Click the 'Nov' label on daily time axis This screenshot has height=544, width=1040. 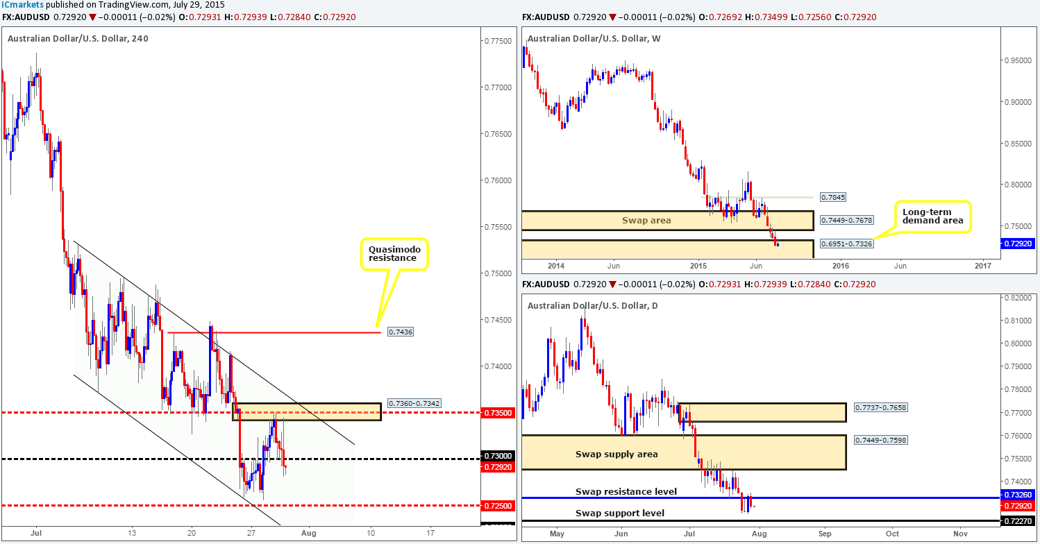pyautogui.click(x=960, y=534)
